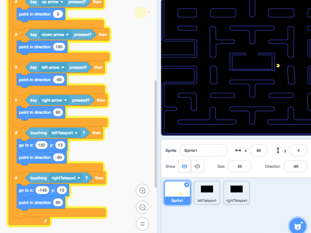
Task: Edit direction value 0 in block
Action: tap(58, 14)
